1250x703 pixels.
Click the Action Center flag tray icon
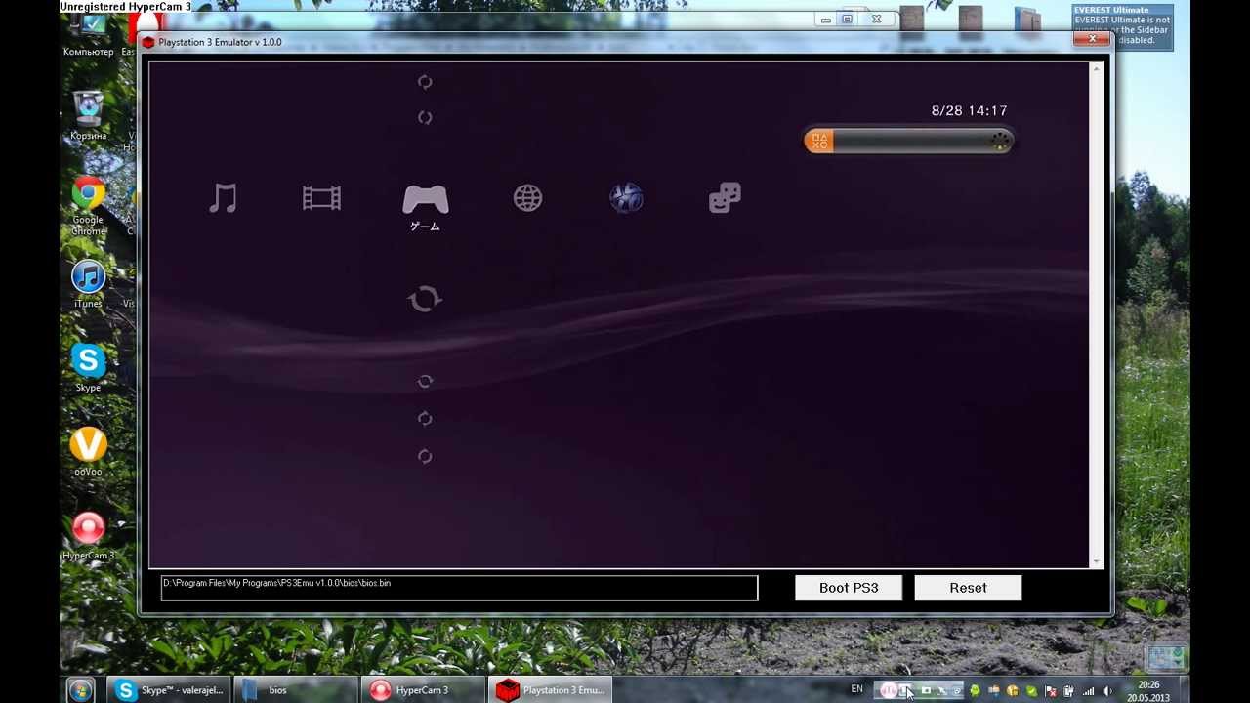[x=1050, y=691]
